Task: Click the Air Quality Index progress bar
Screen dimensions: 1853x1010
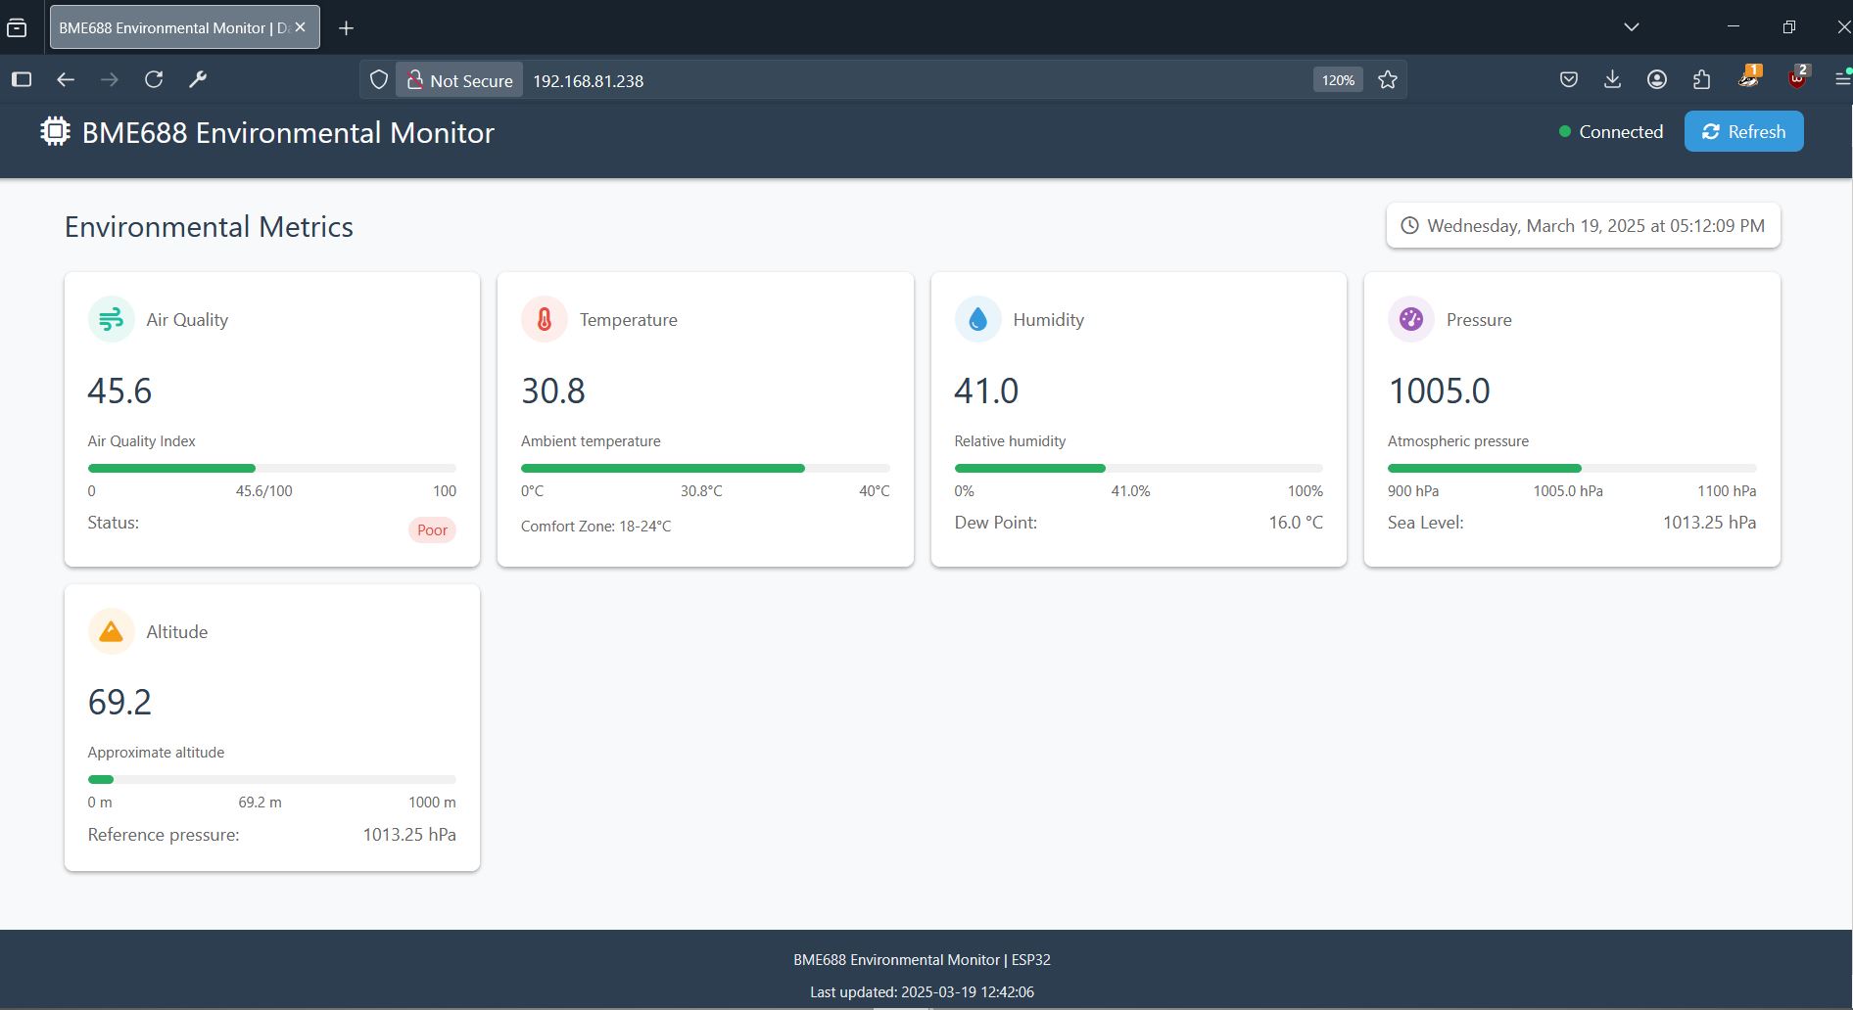Action: click(272, 469)
